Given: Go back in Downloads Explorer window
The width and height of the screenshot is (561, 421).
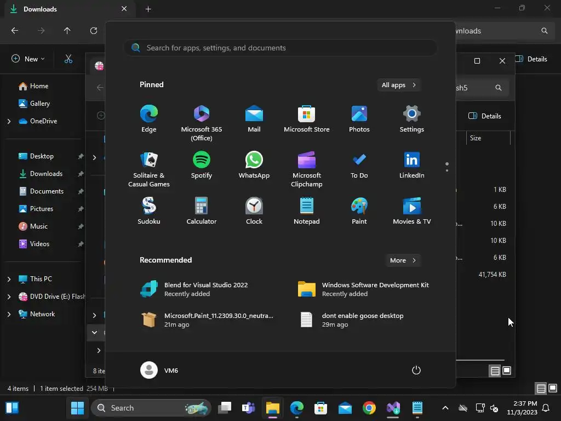Looking at the screenshot, I should [x=15, y=31].
